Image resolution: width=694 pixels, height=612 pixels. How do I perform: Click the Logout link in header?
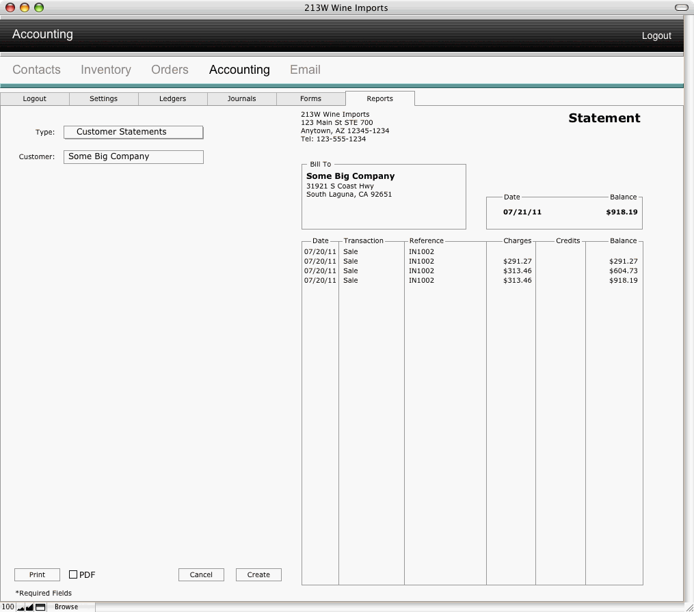point(656,36)
